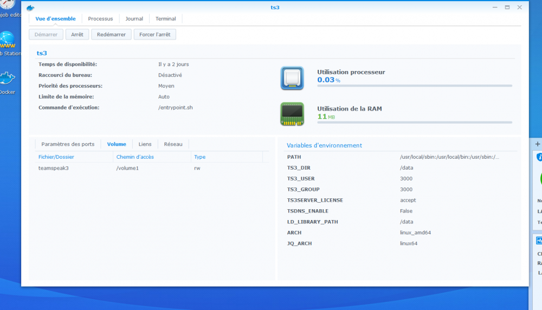Click the False TSDNS value
This screenshot has width=542, height=310.
(406, 211)
